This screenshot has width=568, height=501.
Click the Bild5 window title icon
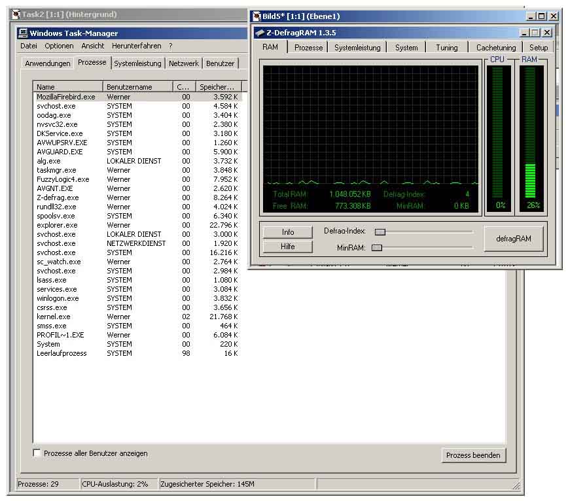coord(255,16)
